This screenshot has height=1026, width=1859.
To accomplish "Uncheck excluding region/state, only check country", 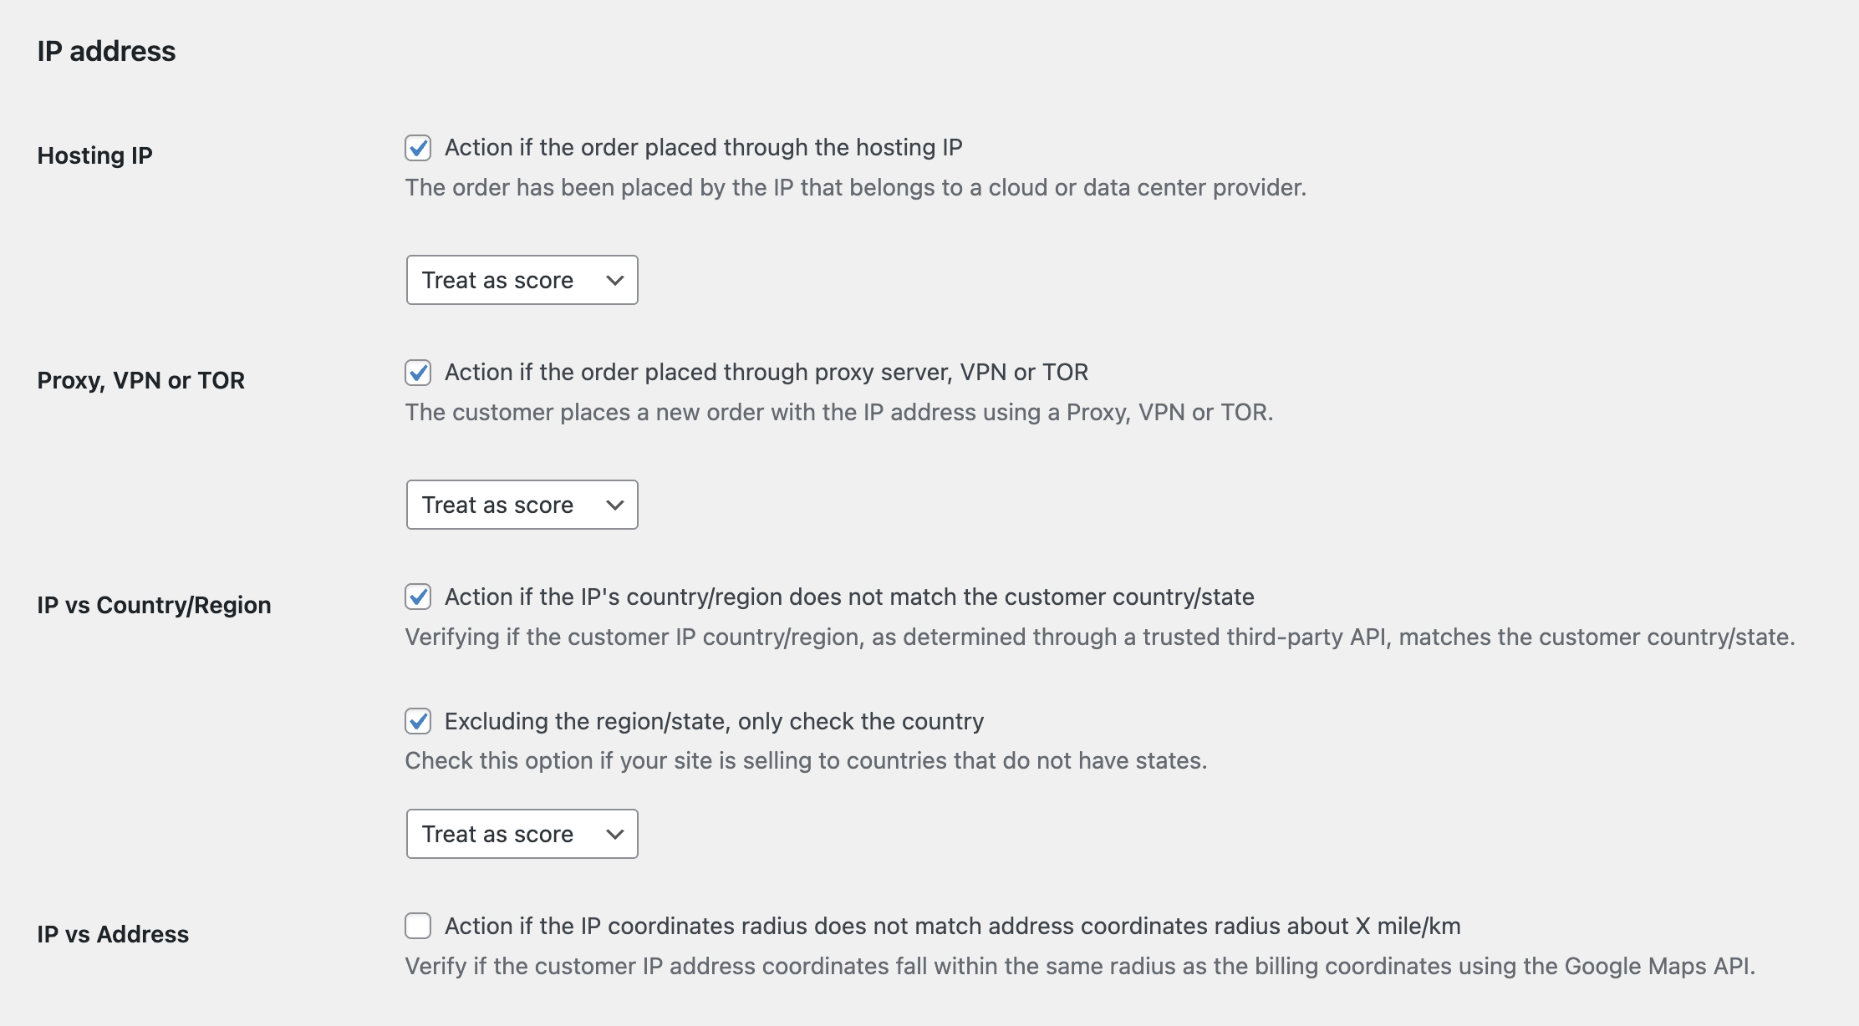I will pyautogui.click(x=418, y=721).
